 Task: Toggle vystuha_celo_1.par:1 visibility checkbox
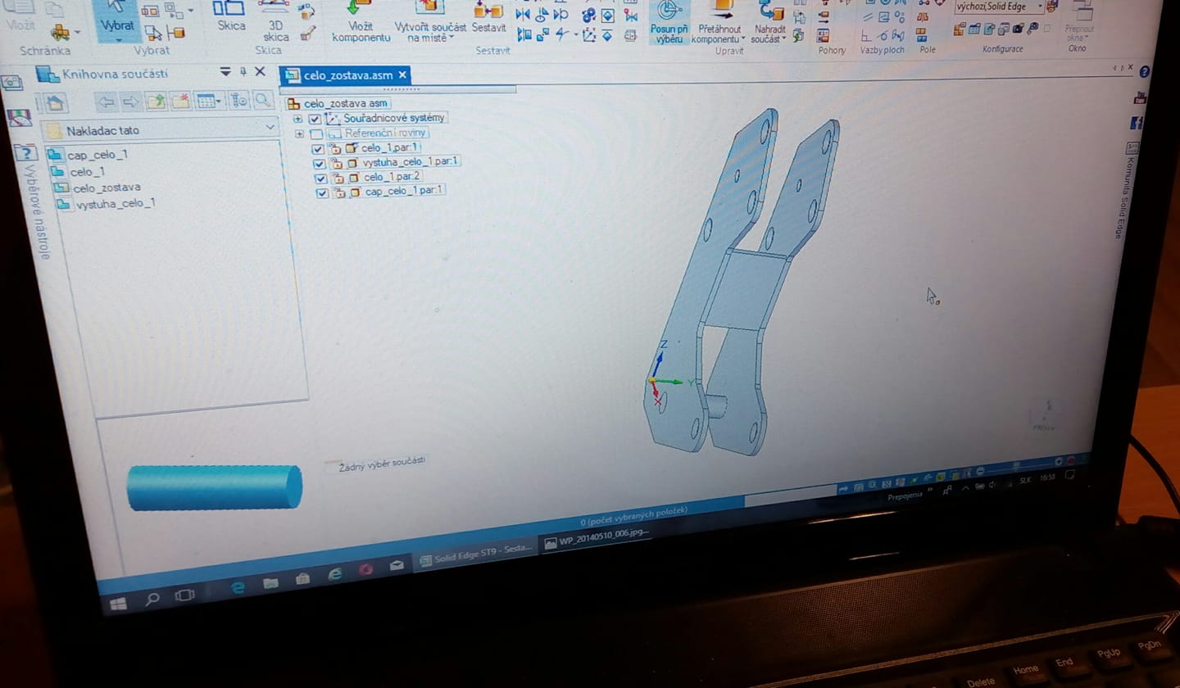pos(320,164)
